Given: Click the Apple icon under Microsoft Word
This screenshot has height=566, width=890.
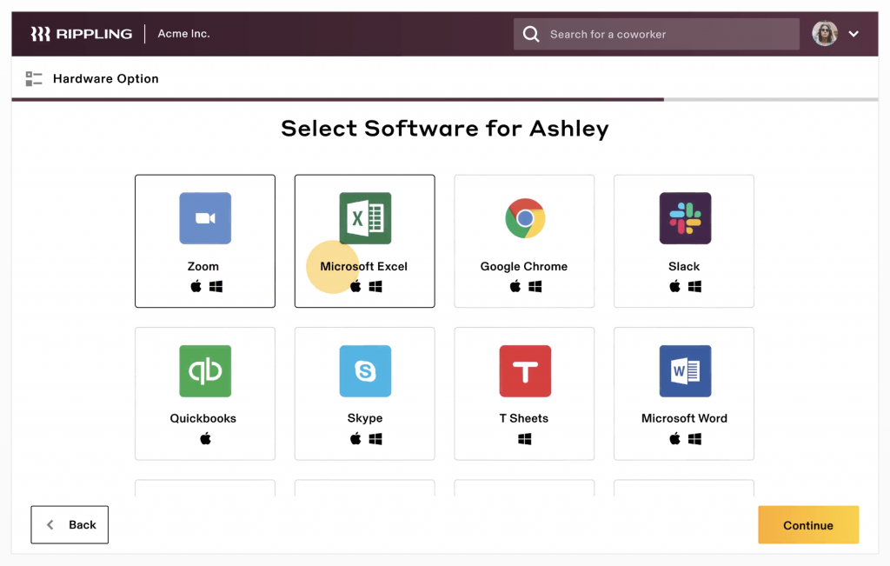Looking at the screenshot, I should tap(674, 438).
